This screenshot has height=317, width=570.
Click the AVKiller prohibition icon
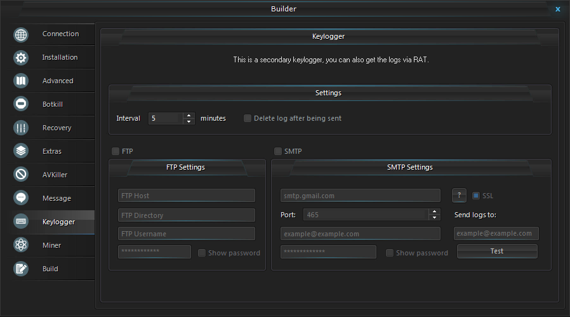(x=21, y=174)
